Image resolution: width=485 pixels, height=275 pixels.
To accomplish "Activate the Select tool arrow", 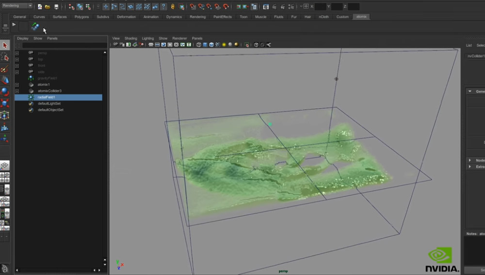I will tap(5, 45).
